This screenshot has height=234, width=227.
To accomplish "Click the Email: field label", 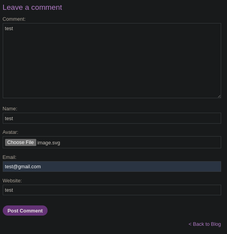I will click(x=9, y=157).
